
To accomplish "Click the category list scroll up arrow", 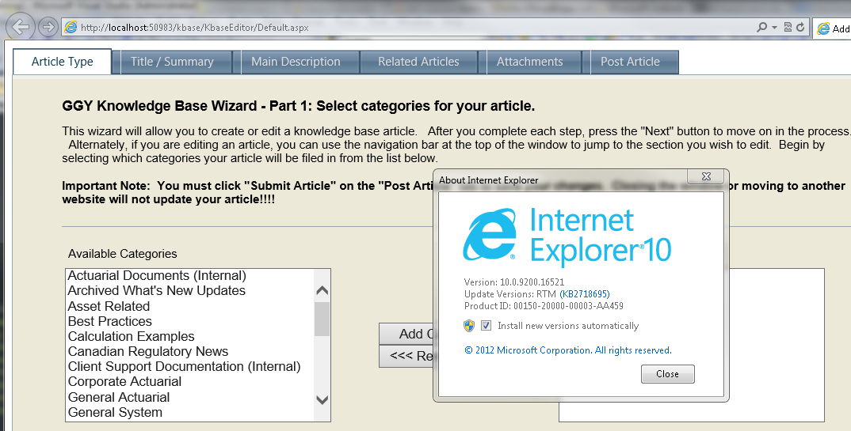I will pos(322,291).
